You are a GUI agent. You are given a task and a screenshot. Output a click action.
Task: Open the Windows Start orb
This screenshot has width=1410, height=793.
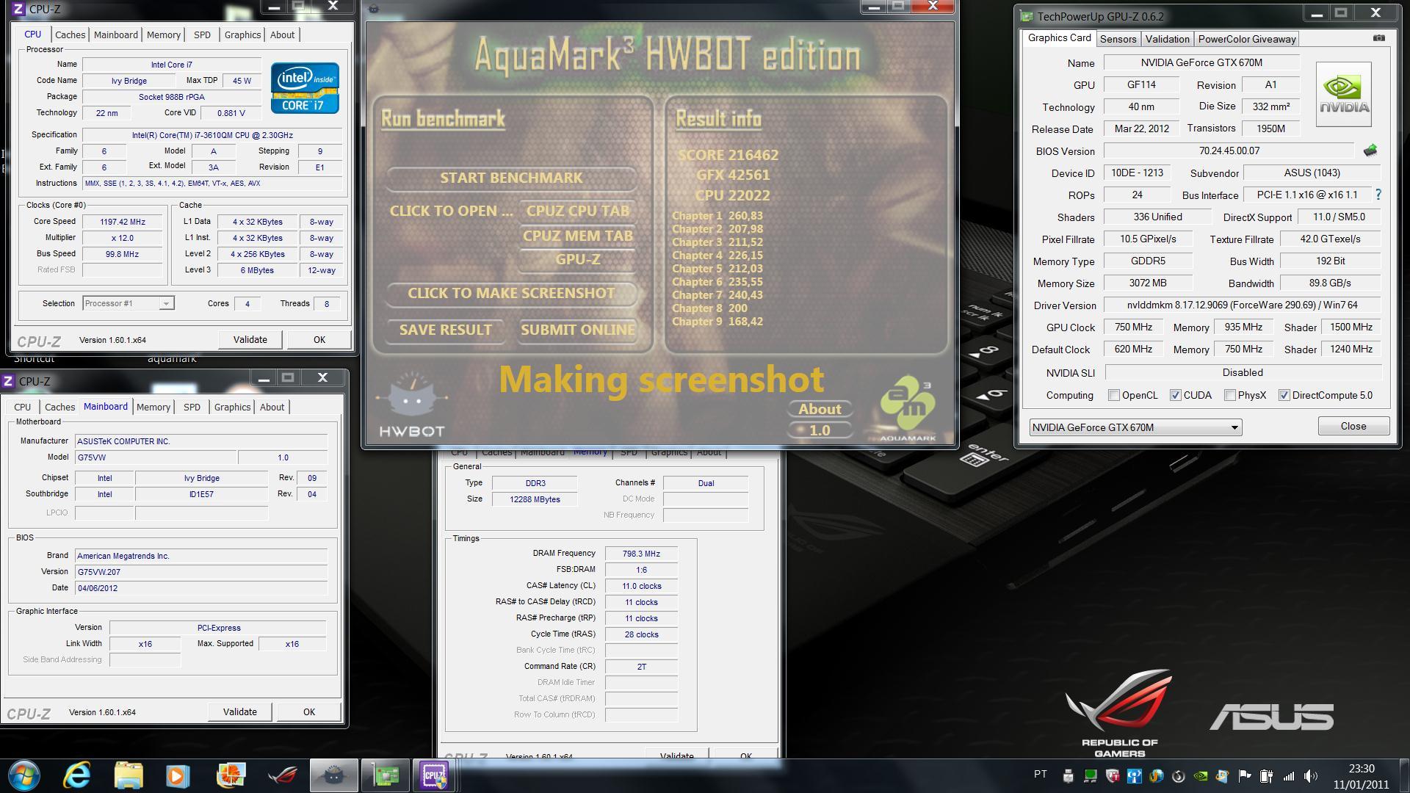25,775
